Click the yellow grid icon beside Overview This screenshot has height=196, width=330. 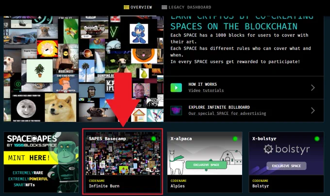[126, 7]
